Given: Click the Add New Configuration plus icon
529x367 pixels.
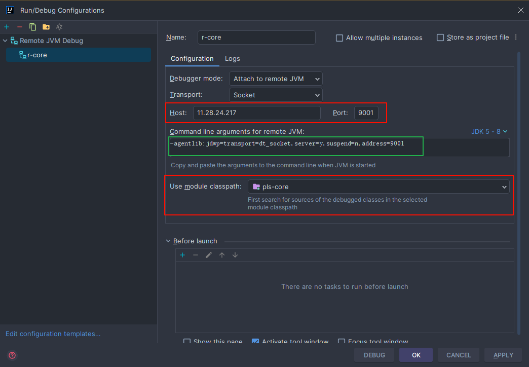Looking at the screenshot, I should pos(7,27).
